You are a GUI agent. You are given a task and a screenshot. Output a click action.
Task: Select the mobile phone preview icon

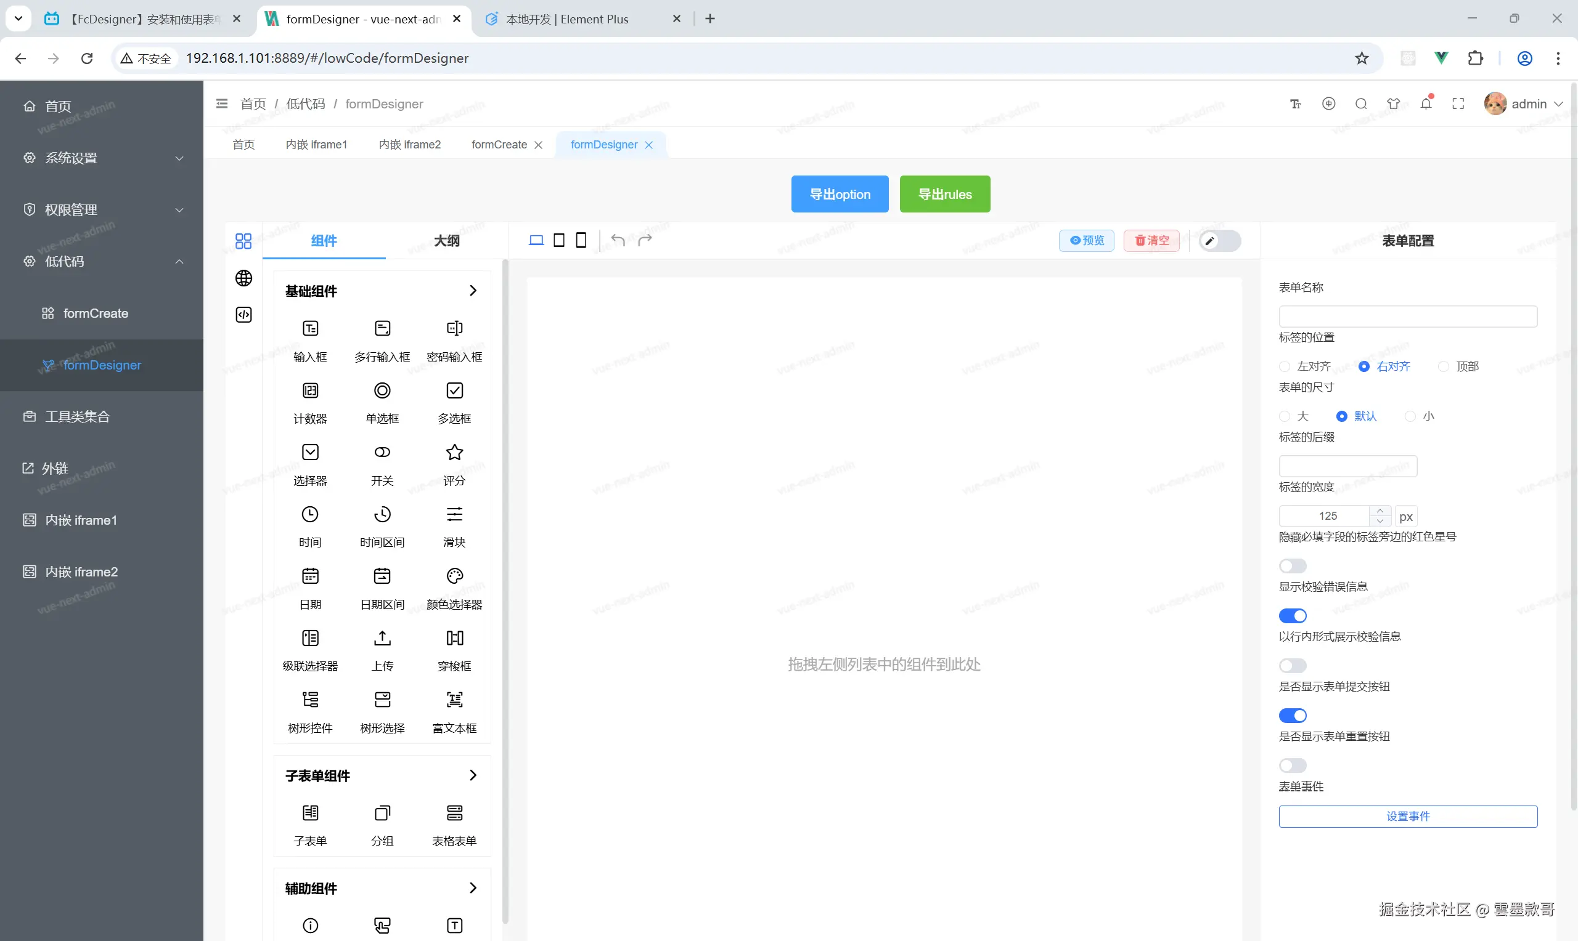tap(581, 240)
